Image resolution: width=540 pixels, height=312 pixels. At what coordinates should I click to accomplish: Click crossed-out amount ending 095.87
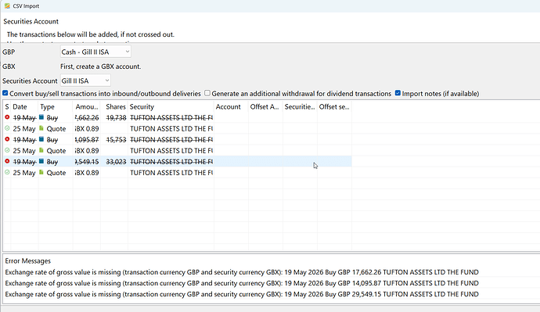[87, 140]
